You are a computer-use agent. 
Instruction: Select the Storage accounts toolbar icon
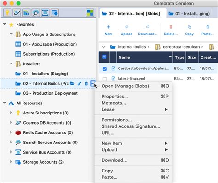click(x=55, y=12)
